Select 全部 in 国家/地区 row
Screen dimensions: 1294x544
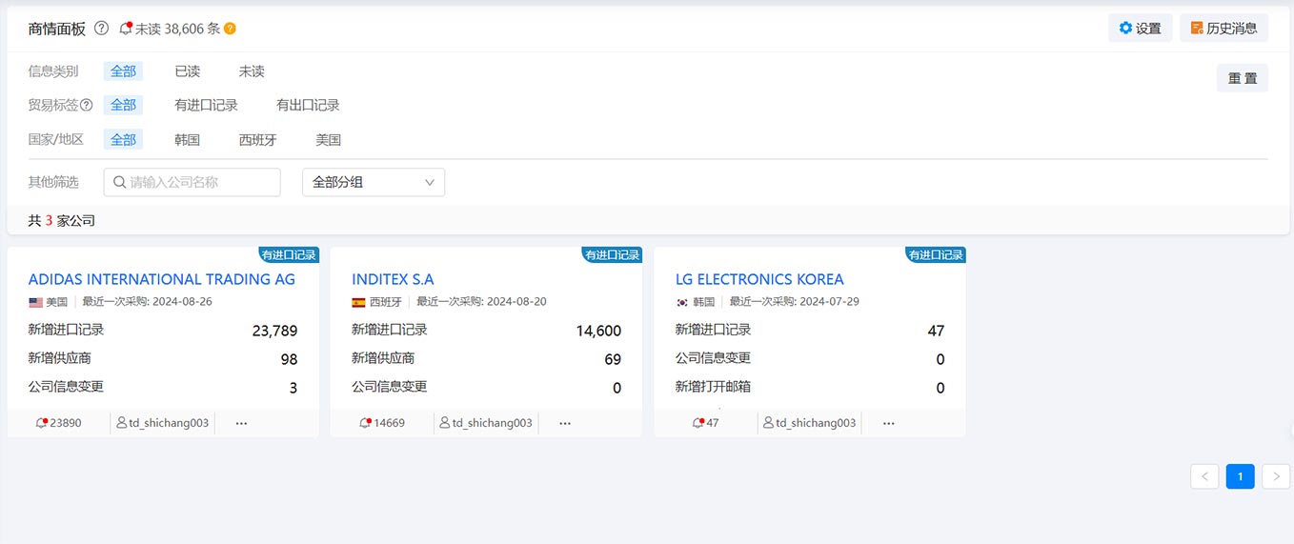tap(123, 139)
